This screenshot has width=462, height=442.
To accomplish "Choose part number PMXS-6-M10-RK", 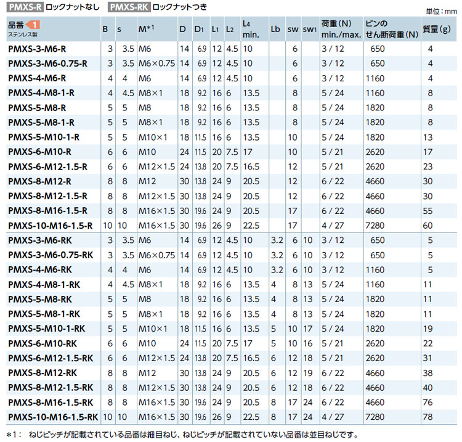I will click(x=43, y=343).
